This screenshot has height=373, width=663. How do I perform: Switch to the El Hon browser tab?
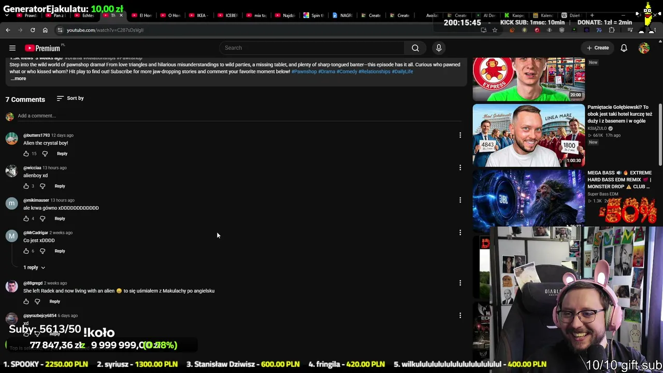point(141,16)
